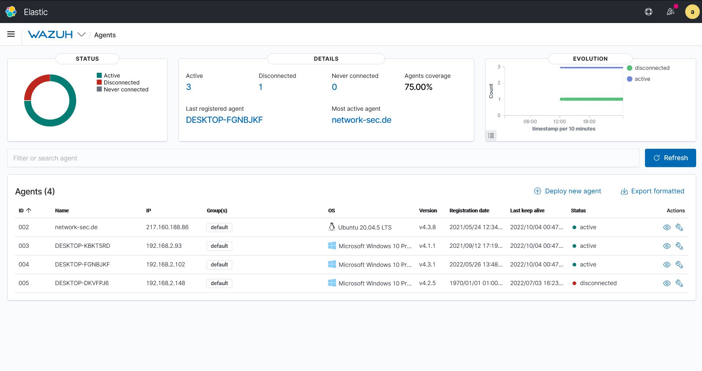Open configuration wrench for DESKTOP-KBKT5RD
Screen dimensions: 702x371
(x=679, y=246)
